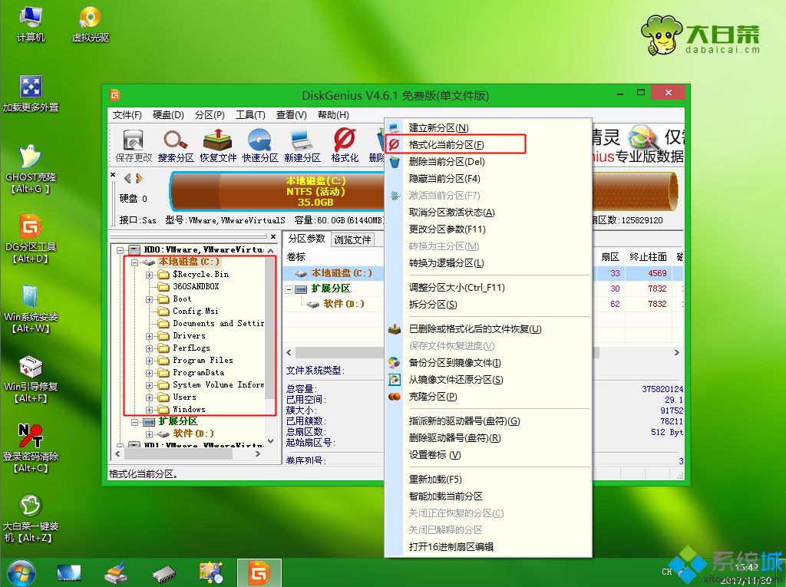Click the Windows Start button on taskbar
The width and height of the screenshot is (786, 587).
(x=21, y=572)
